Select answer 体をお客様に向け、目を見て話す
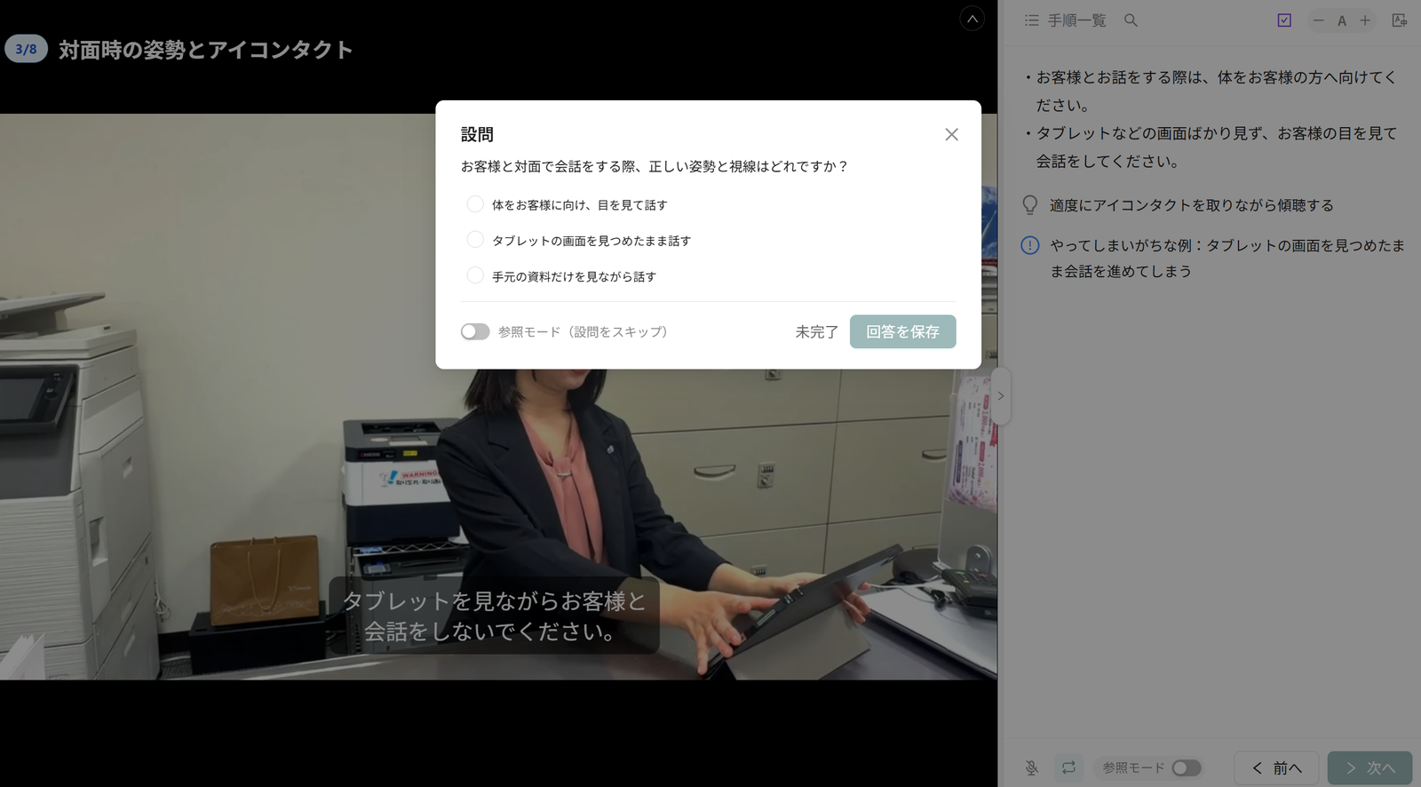Screen dimensions: 1421x787 (475, 204)
